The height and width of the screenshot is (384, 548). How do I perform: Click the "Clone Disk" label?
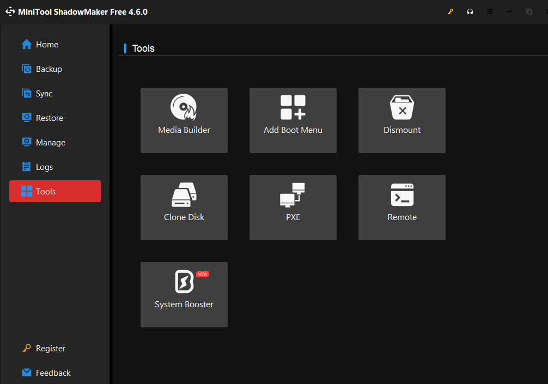pyautogui.click(x=184, y=217)
